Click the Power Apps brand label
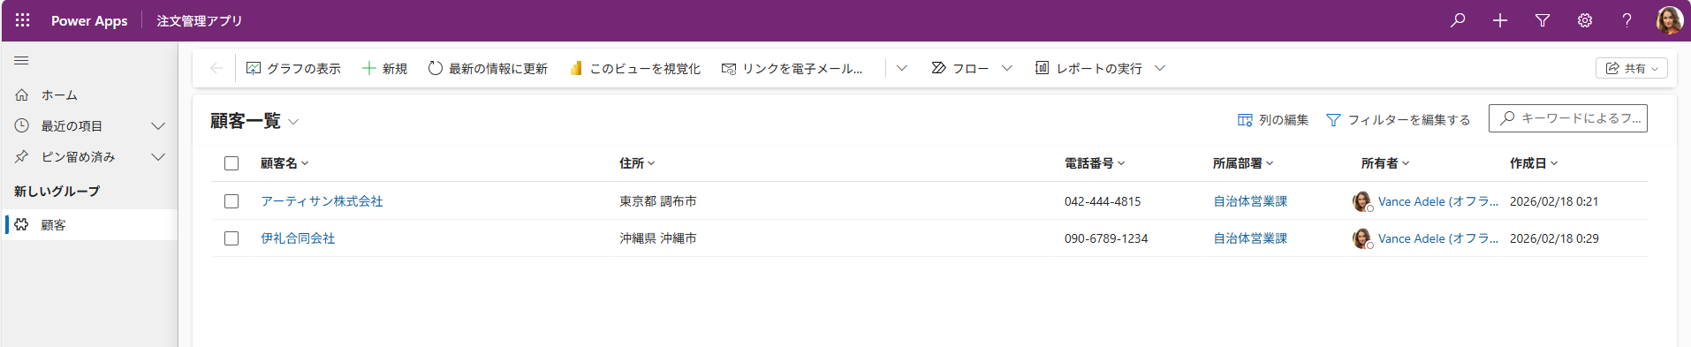The image size is (1691, 347). [89, 20]
